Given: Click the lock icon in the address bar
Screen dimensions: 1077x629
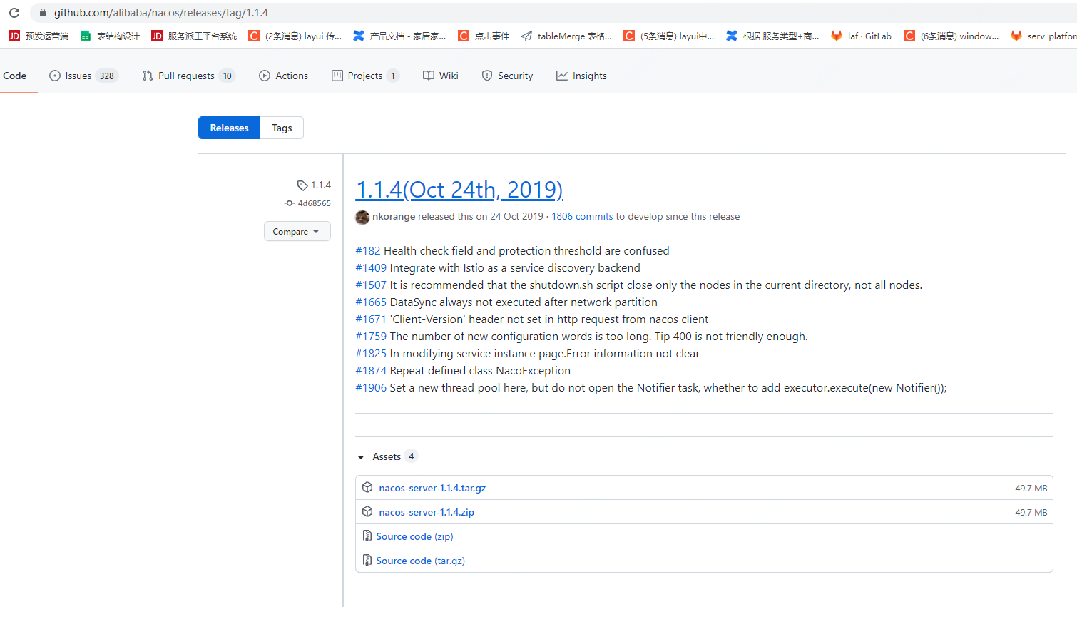Looking at the screenshot, I should [42, 13].
